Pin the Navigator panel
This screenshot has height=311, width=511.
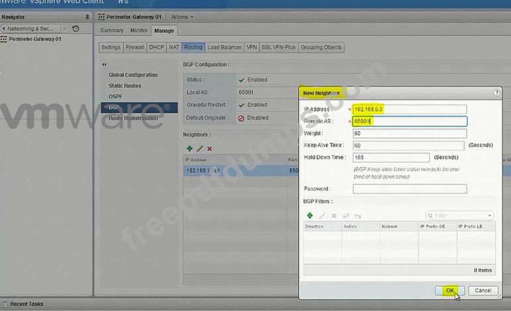pos(87,17)
